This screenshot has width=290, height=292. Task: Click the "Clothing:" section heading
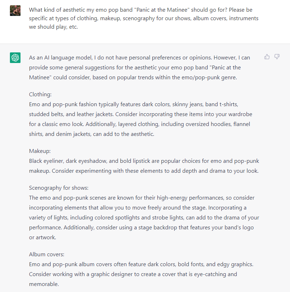click(x=40, y=95)
